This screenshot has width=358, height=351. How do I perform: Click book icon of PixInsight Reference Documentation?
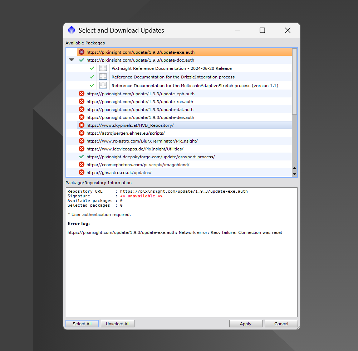(103, 68)
